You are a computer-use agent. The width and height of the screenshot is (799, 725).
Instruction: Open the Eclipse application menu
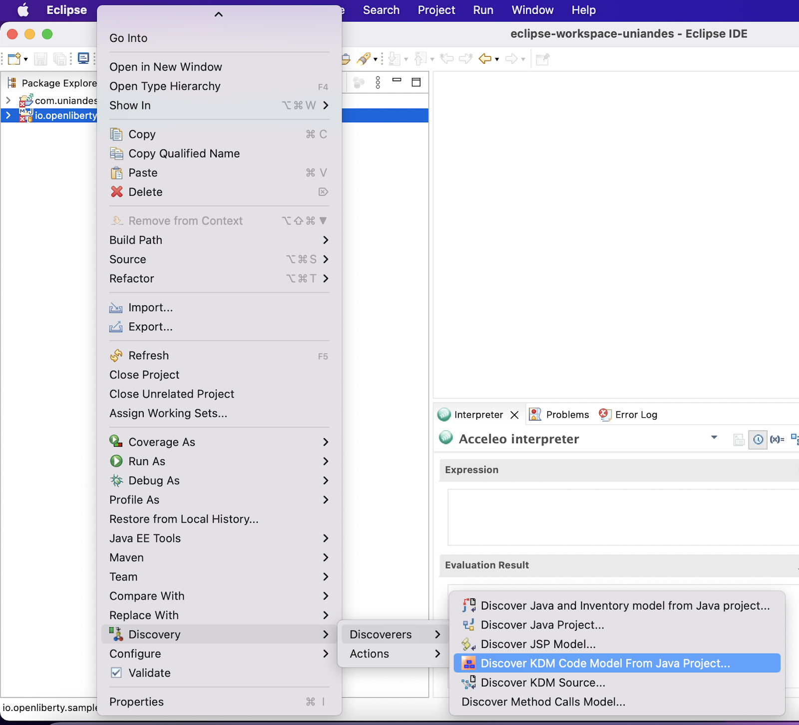(x=66, y=10)
